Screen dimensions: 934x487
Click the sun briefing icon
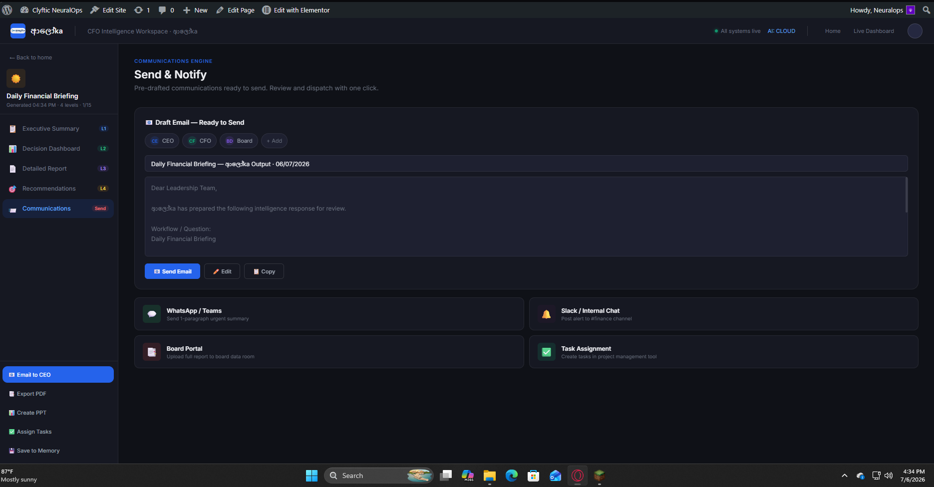tap(16, 78)
